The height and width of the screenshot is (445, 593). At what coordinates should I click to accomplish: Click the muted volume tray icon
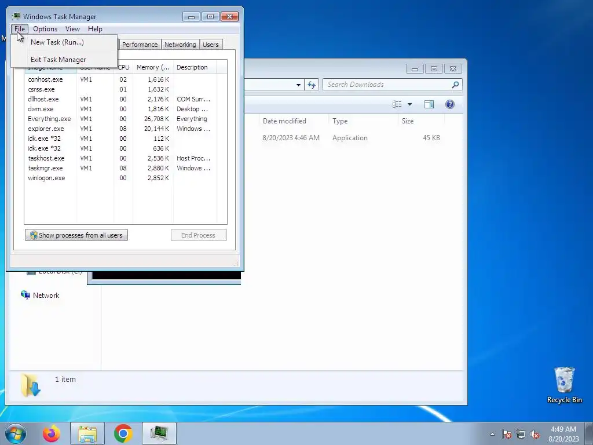[x=535, y=434]
